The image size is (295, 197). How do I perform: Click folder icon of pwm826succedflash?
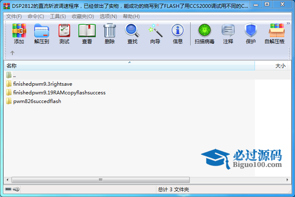click(x=9, y=101)
